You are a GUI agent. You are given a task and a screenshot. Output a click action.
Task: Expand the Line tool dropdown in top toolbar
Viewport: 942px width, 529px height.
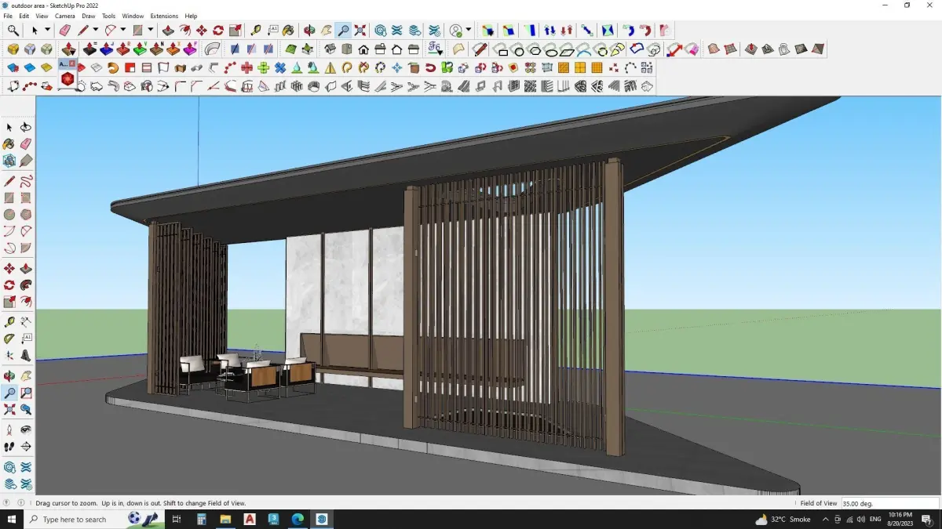95,30
